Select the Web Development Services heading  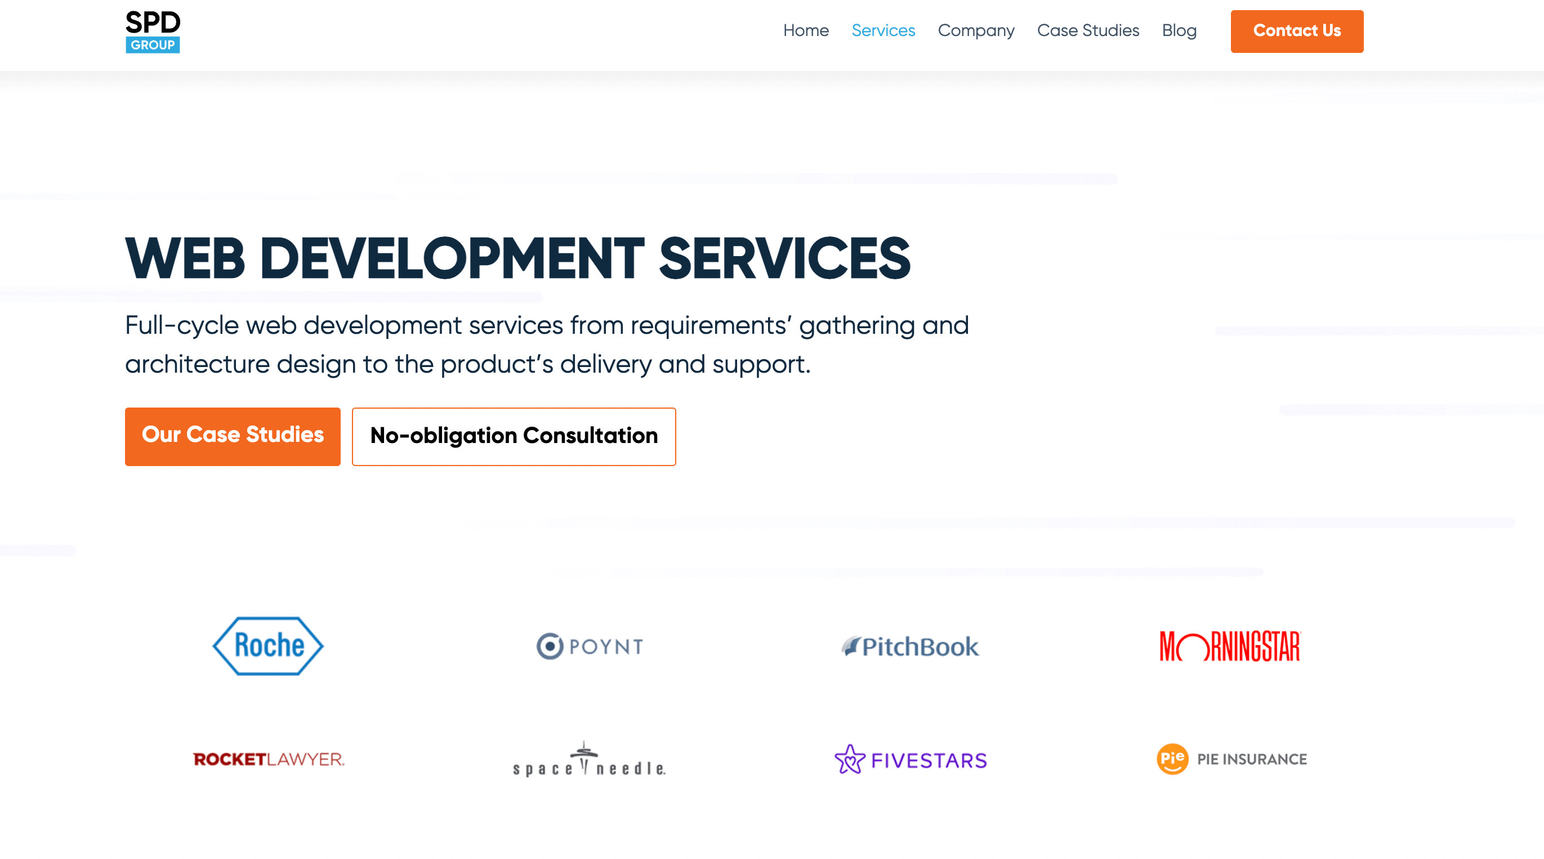pyautogui.click(x=517, y=258)
